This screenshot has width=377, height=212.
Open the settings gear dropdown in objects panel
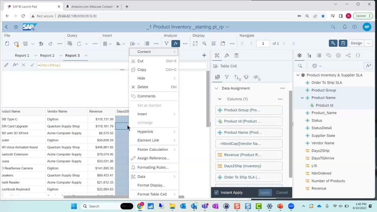pos(317,66)
